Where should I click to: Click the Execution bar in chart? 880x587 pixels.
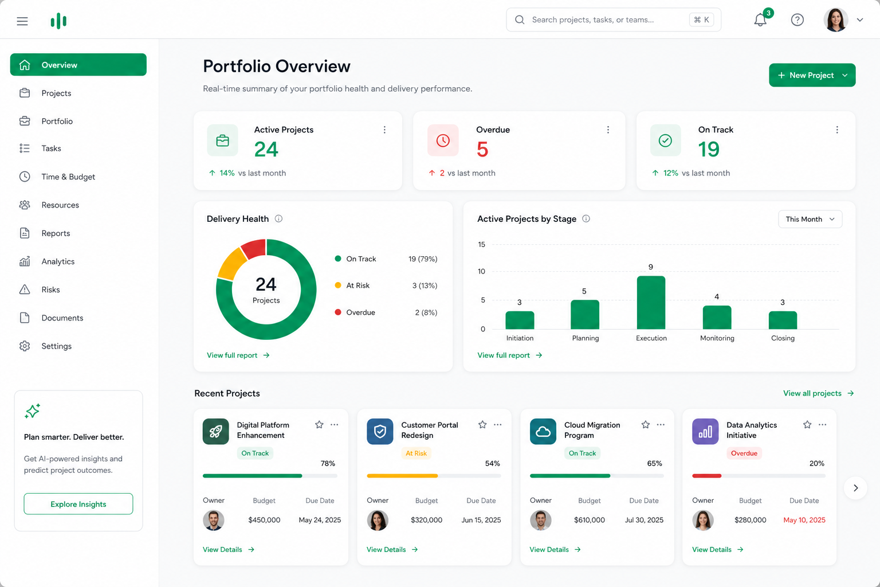coord(651,303)
